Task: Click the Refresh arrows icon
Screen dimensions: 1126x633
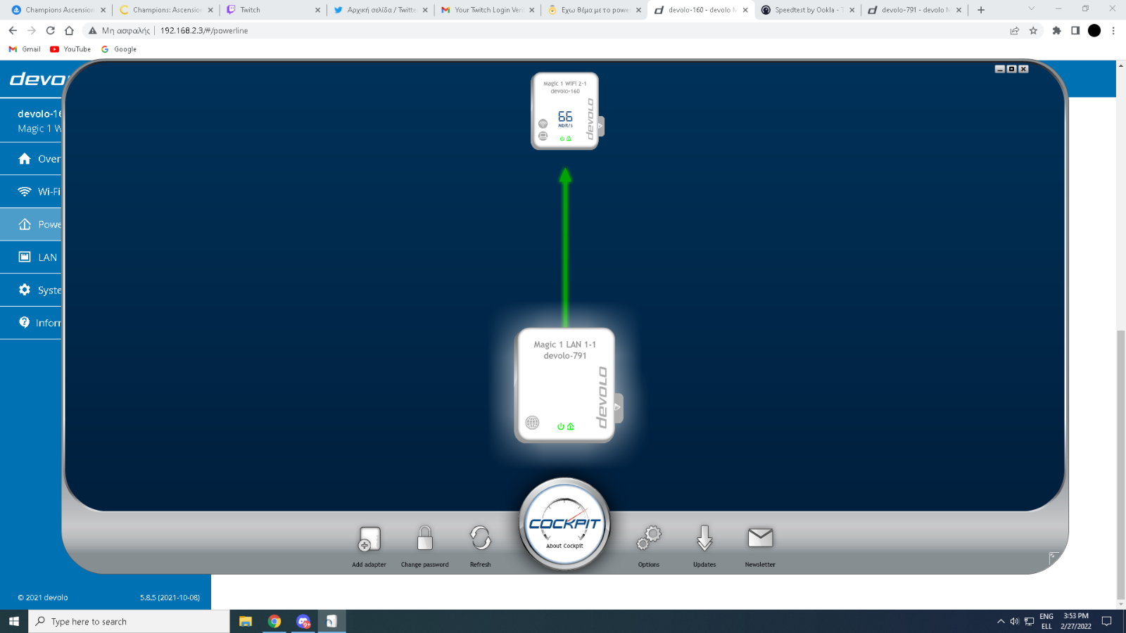Action: pyautogui.click(x=481, y=538)
